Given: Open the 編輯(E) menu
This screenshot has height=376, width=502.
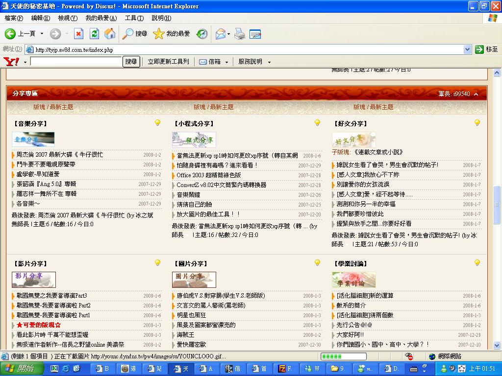Looking at the screenshot, I should tap(40, 18).
